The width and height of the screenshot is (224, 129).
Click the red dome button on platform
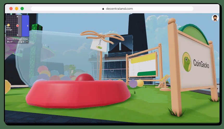point(84,77)
